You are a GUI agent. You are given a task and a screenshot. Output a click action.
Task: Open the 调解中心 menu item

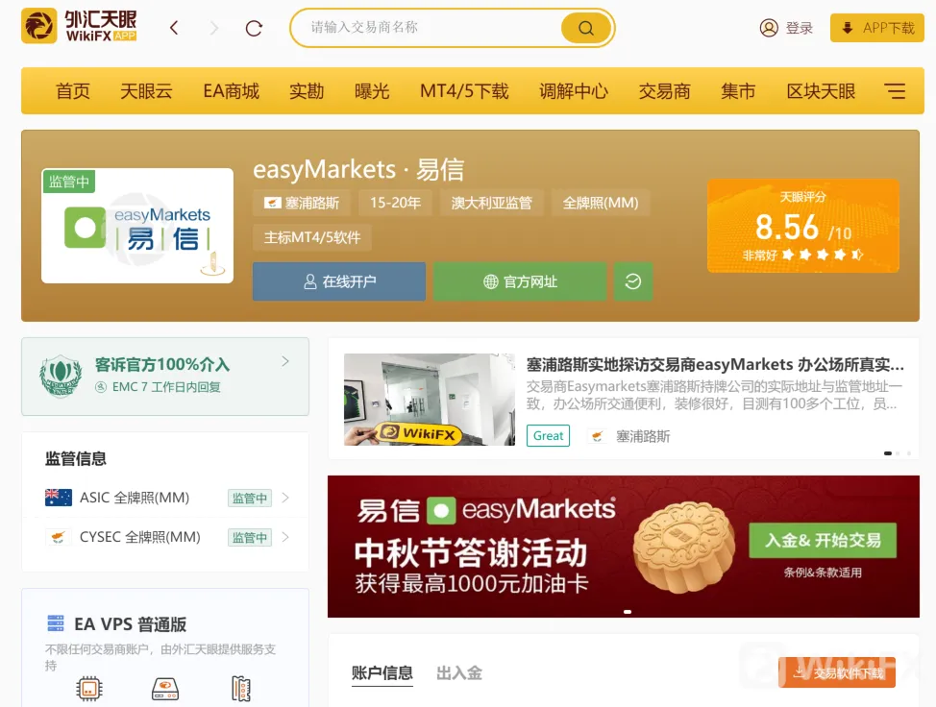(x=573, y=90)
